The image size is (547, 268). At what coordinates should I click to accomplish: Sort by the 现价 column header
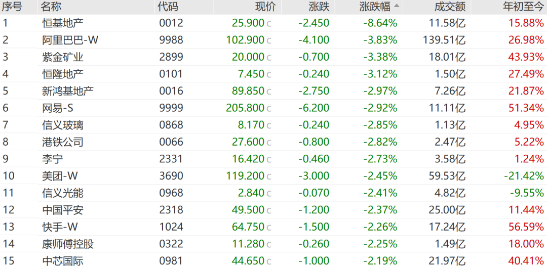(265, 7)
